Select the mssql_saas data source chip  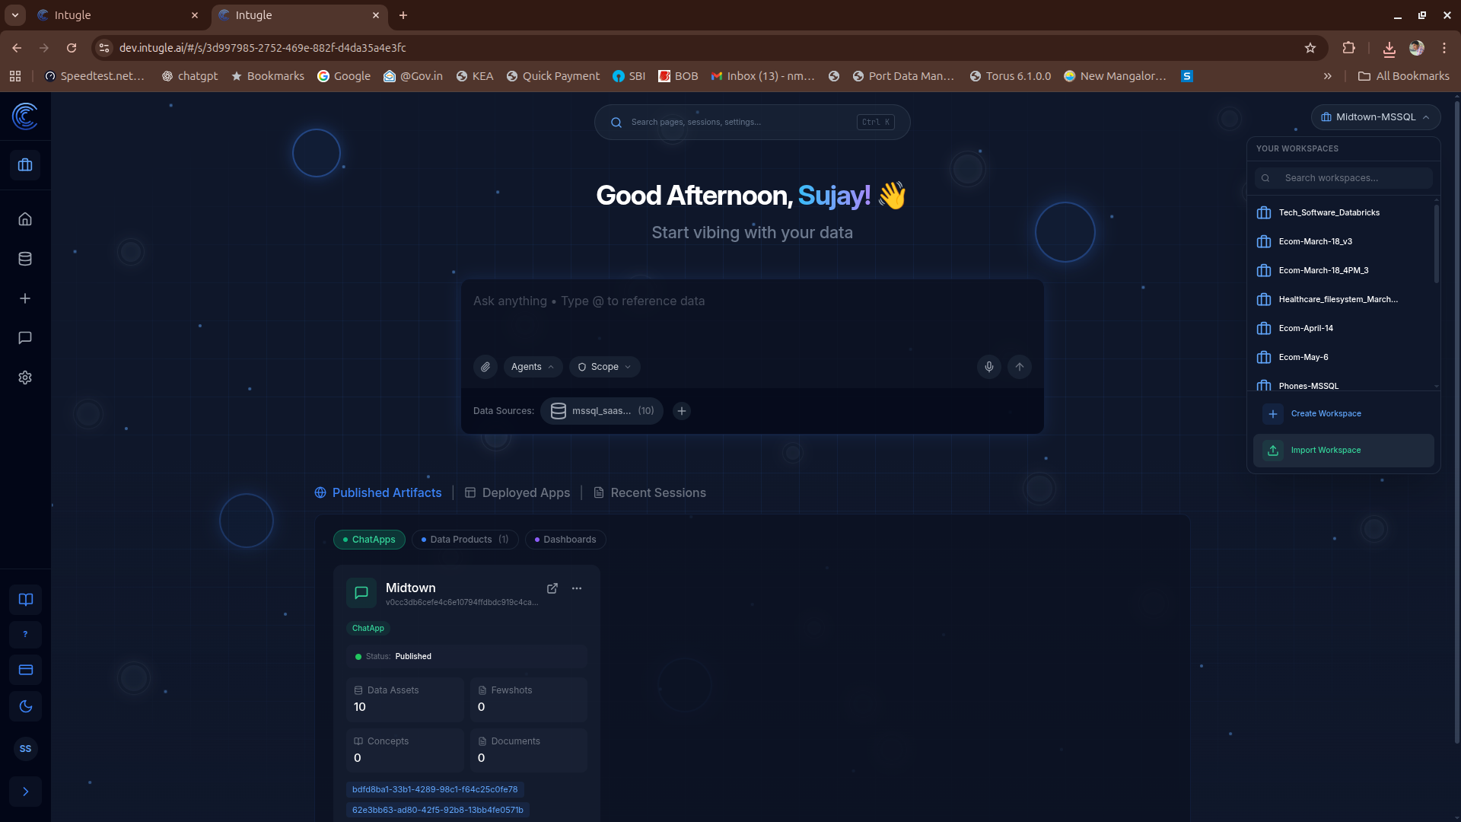tap(602, 411)
